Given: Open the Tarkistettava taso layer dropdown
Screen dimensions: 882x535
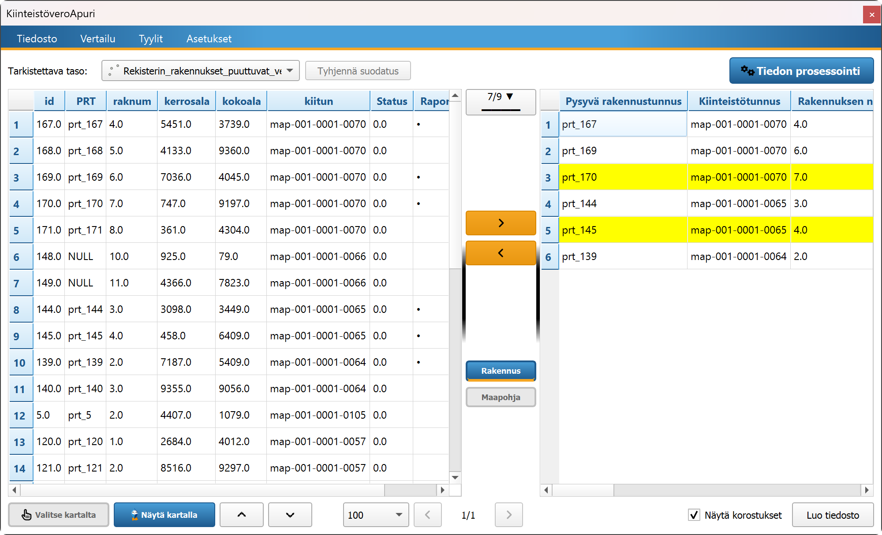Looking at the screenshot, I should pyautogui.click(x=201, y=71).
